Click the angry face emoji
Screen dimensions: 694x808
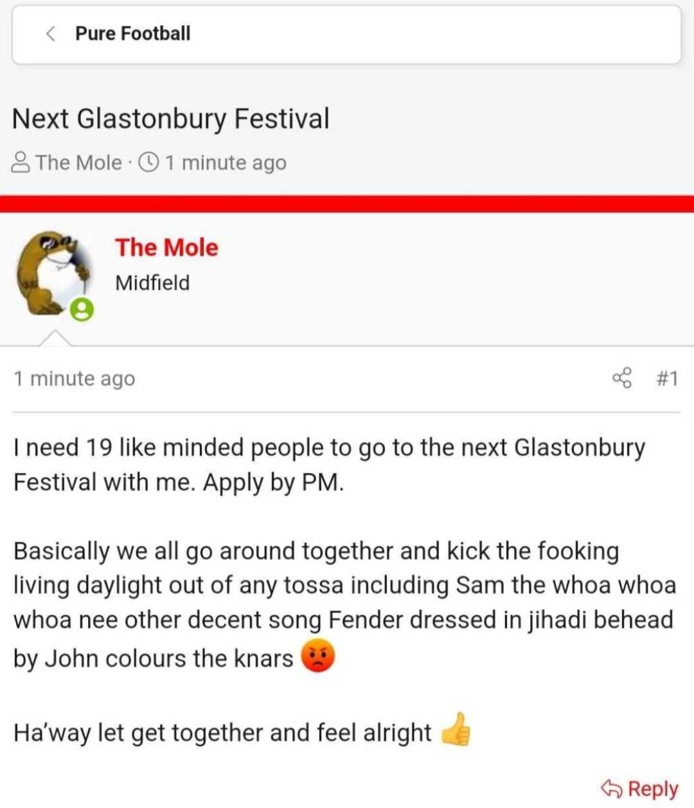318,656
